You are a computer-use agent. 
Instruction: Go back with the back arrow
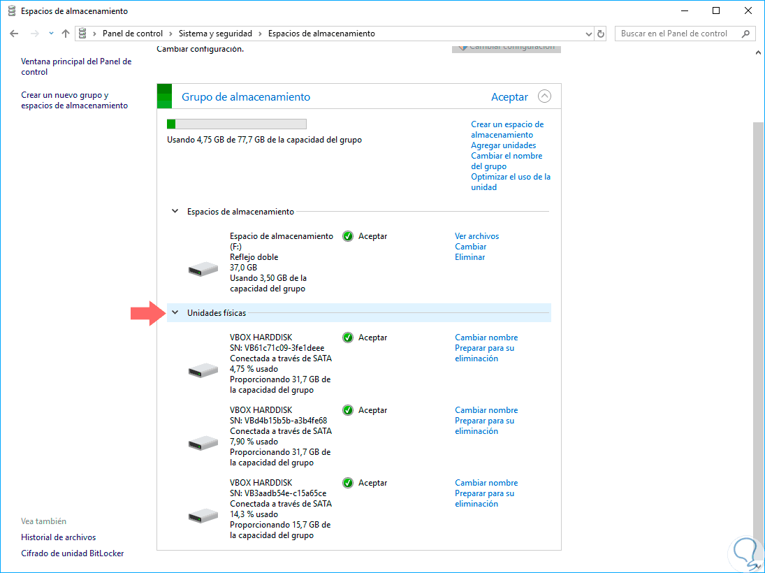tap(14, 34)
